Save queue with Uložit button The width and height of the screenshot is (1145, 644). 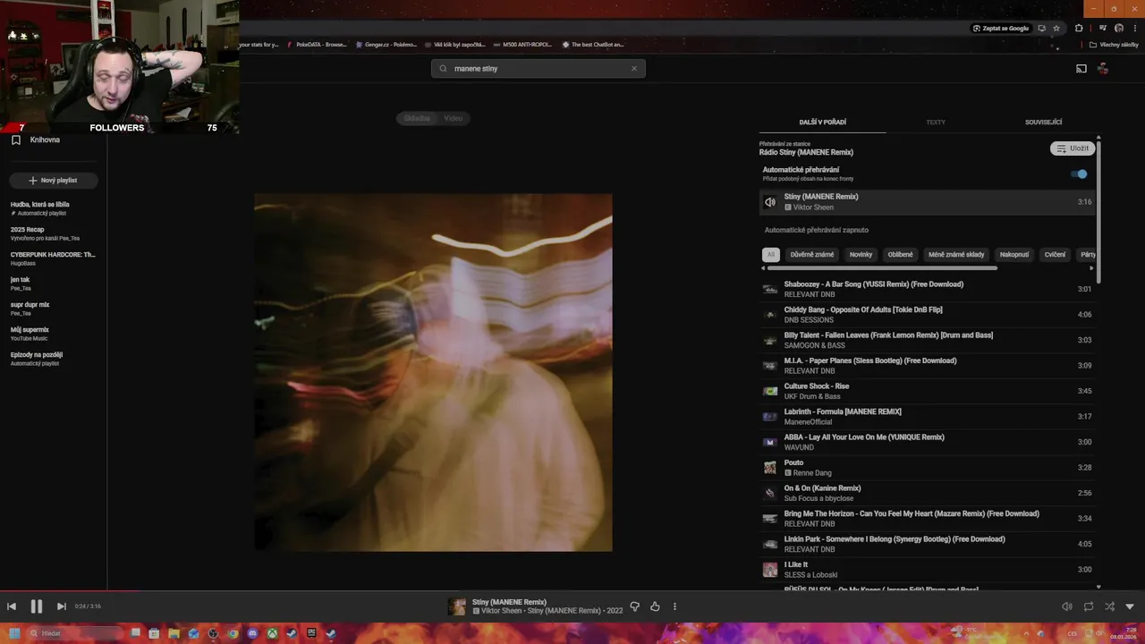tap(1072, 148)
